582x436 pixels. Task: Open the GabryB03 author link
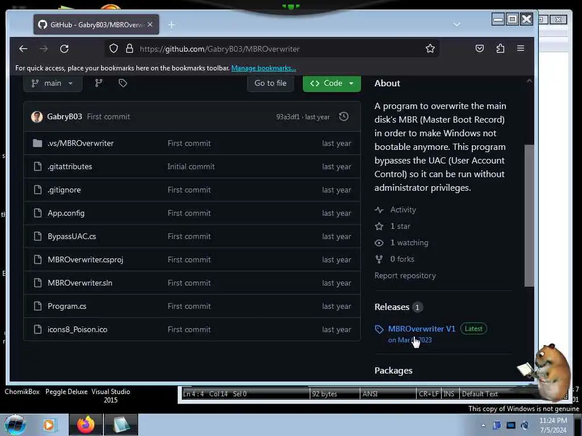click(65, 117)
